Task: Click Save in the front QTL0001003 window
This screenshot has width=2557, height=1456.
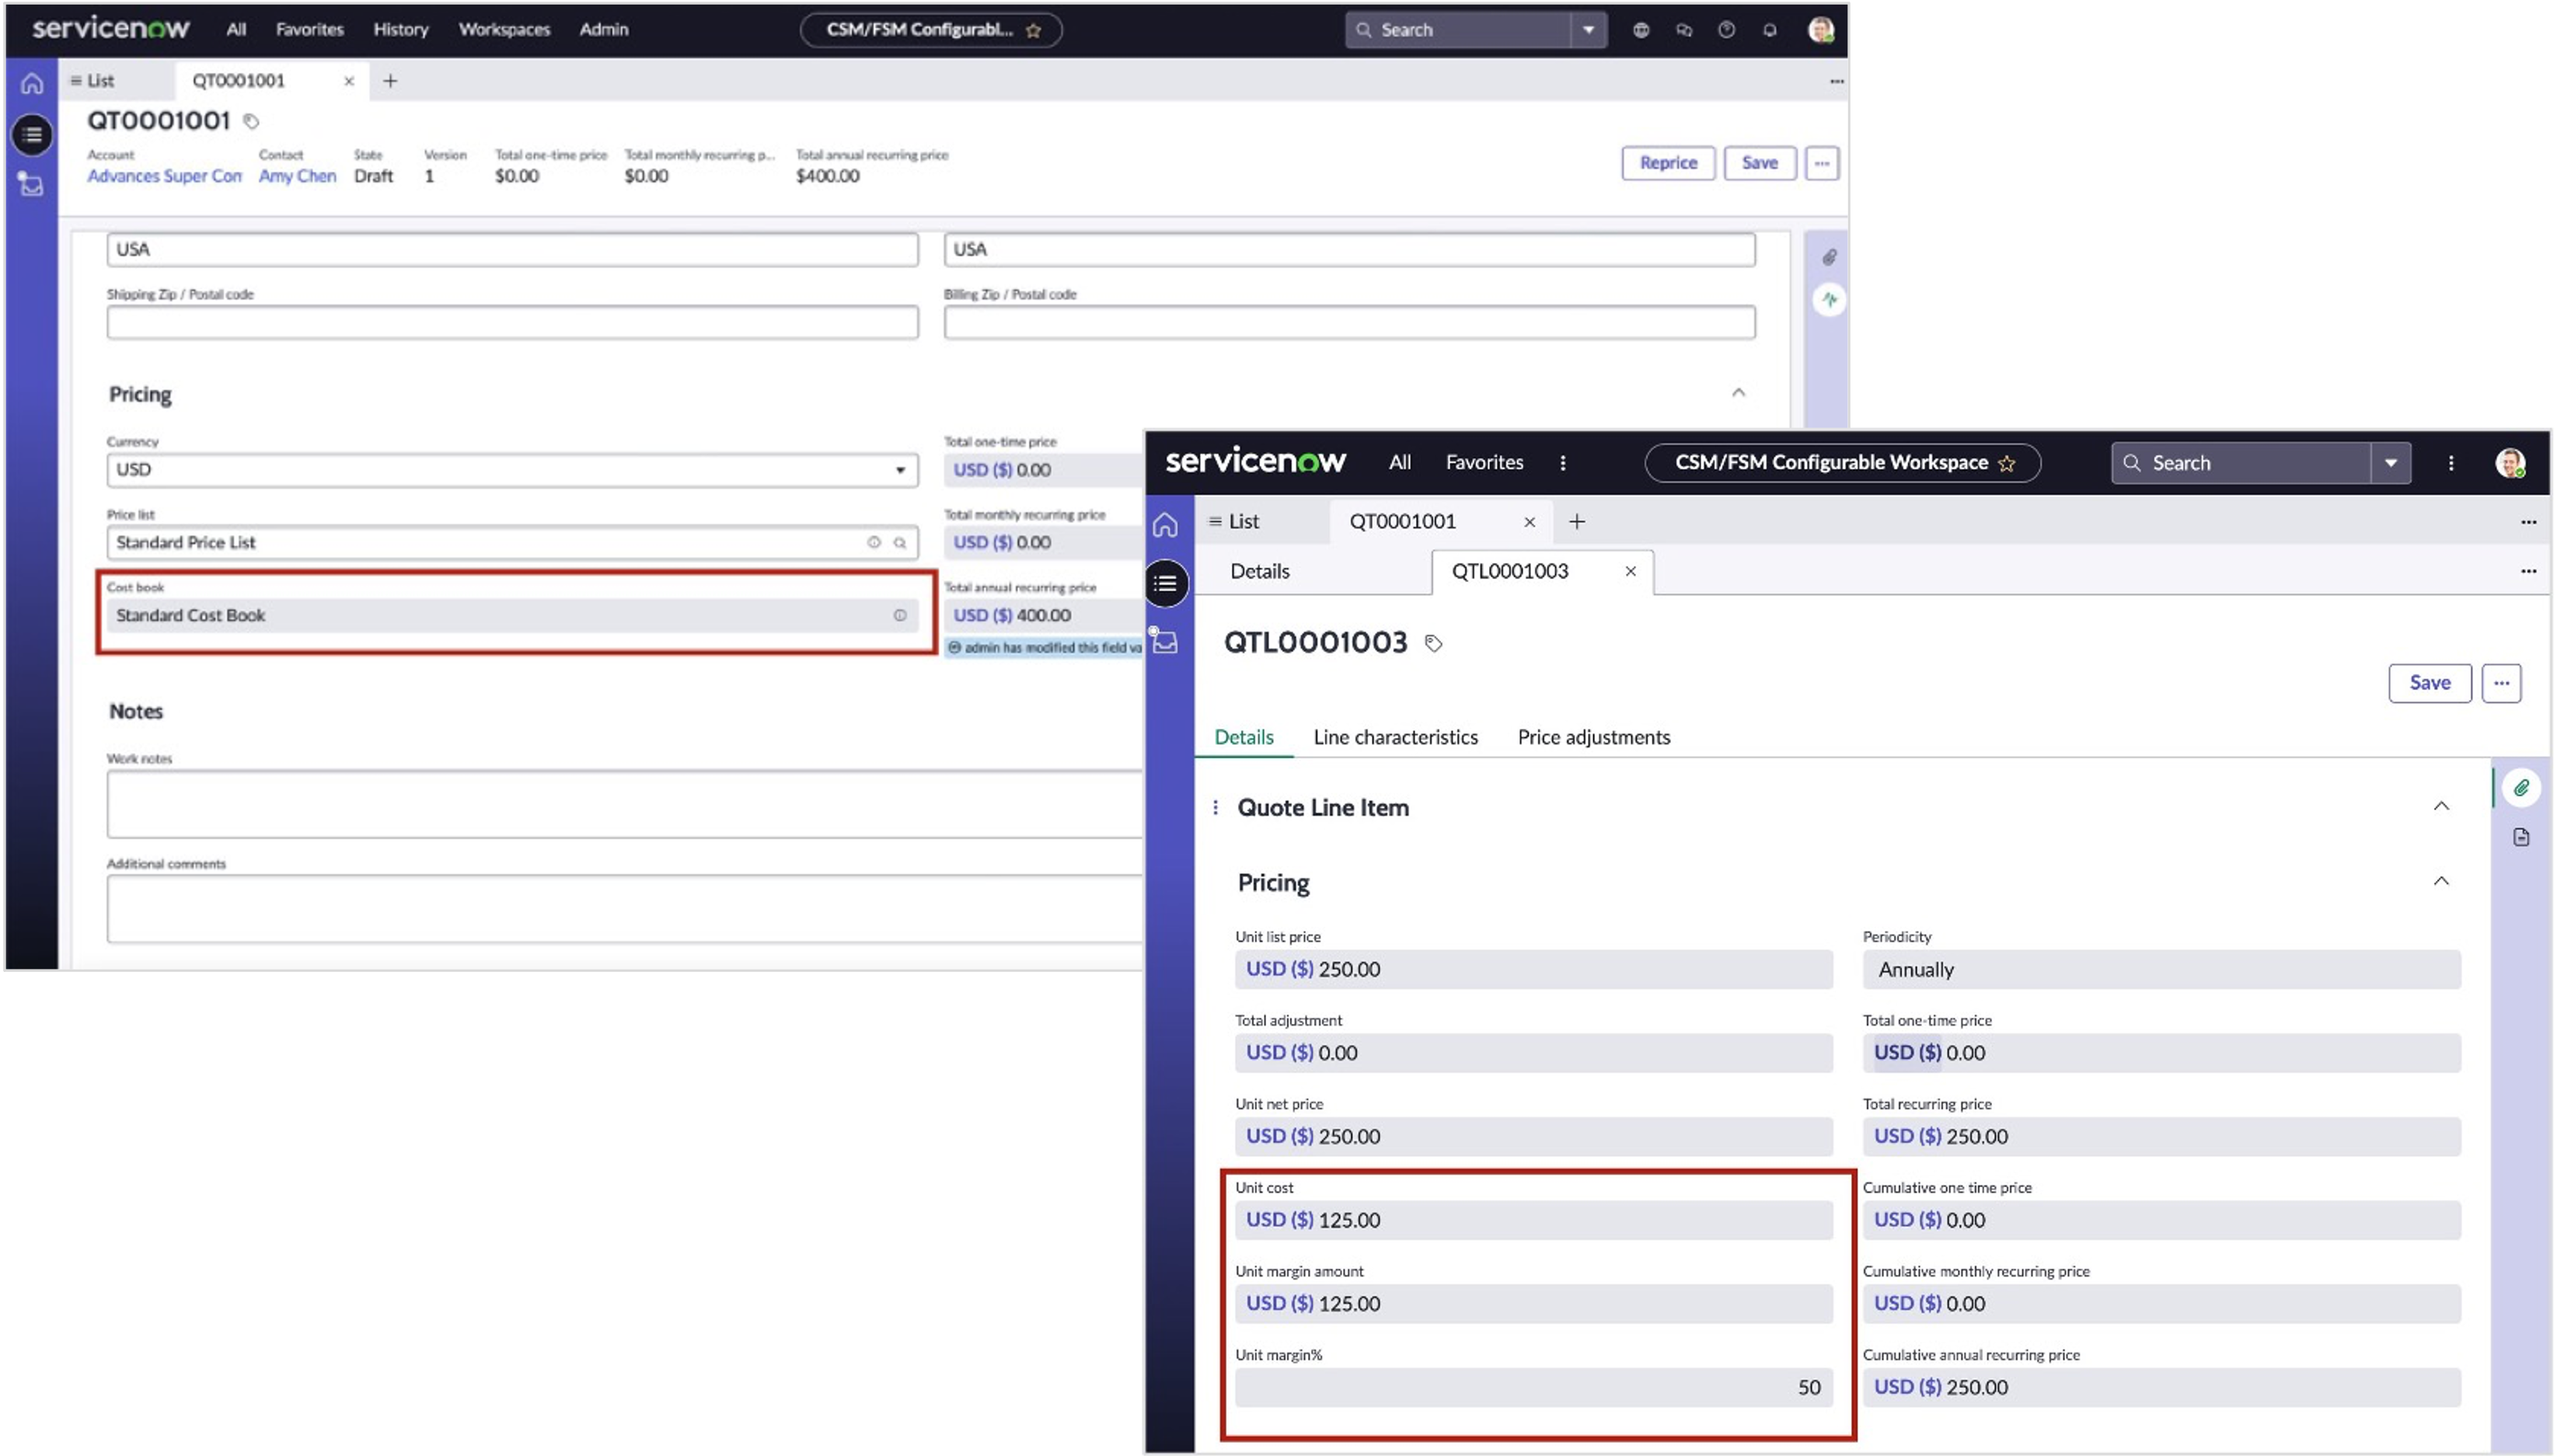Action: click(2429, 683)
